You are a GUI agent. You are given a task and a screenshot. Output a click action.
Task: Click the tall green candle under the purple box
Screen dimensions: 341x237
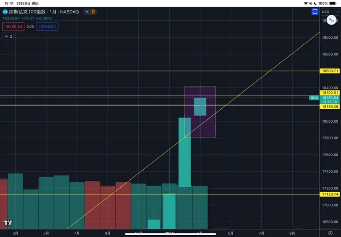click(185, 152)
